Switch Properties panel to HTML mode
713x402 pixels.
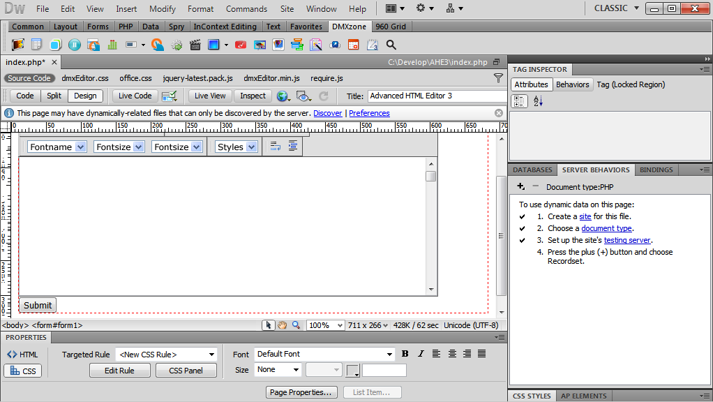point(22,355)
